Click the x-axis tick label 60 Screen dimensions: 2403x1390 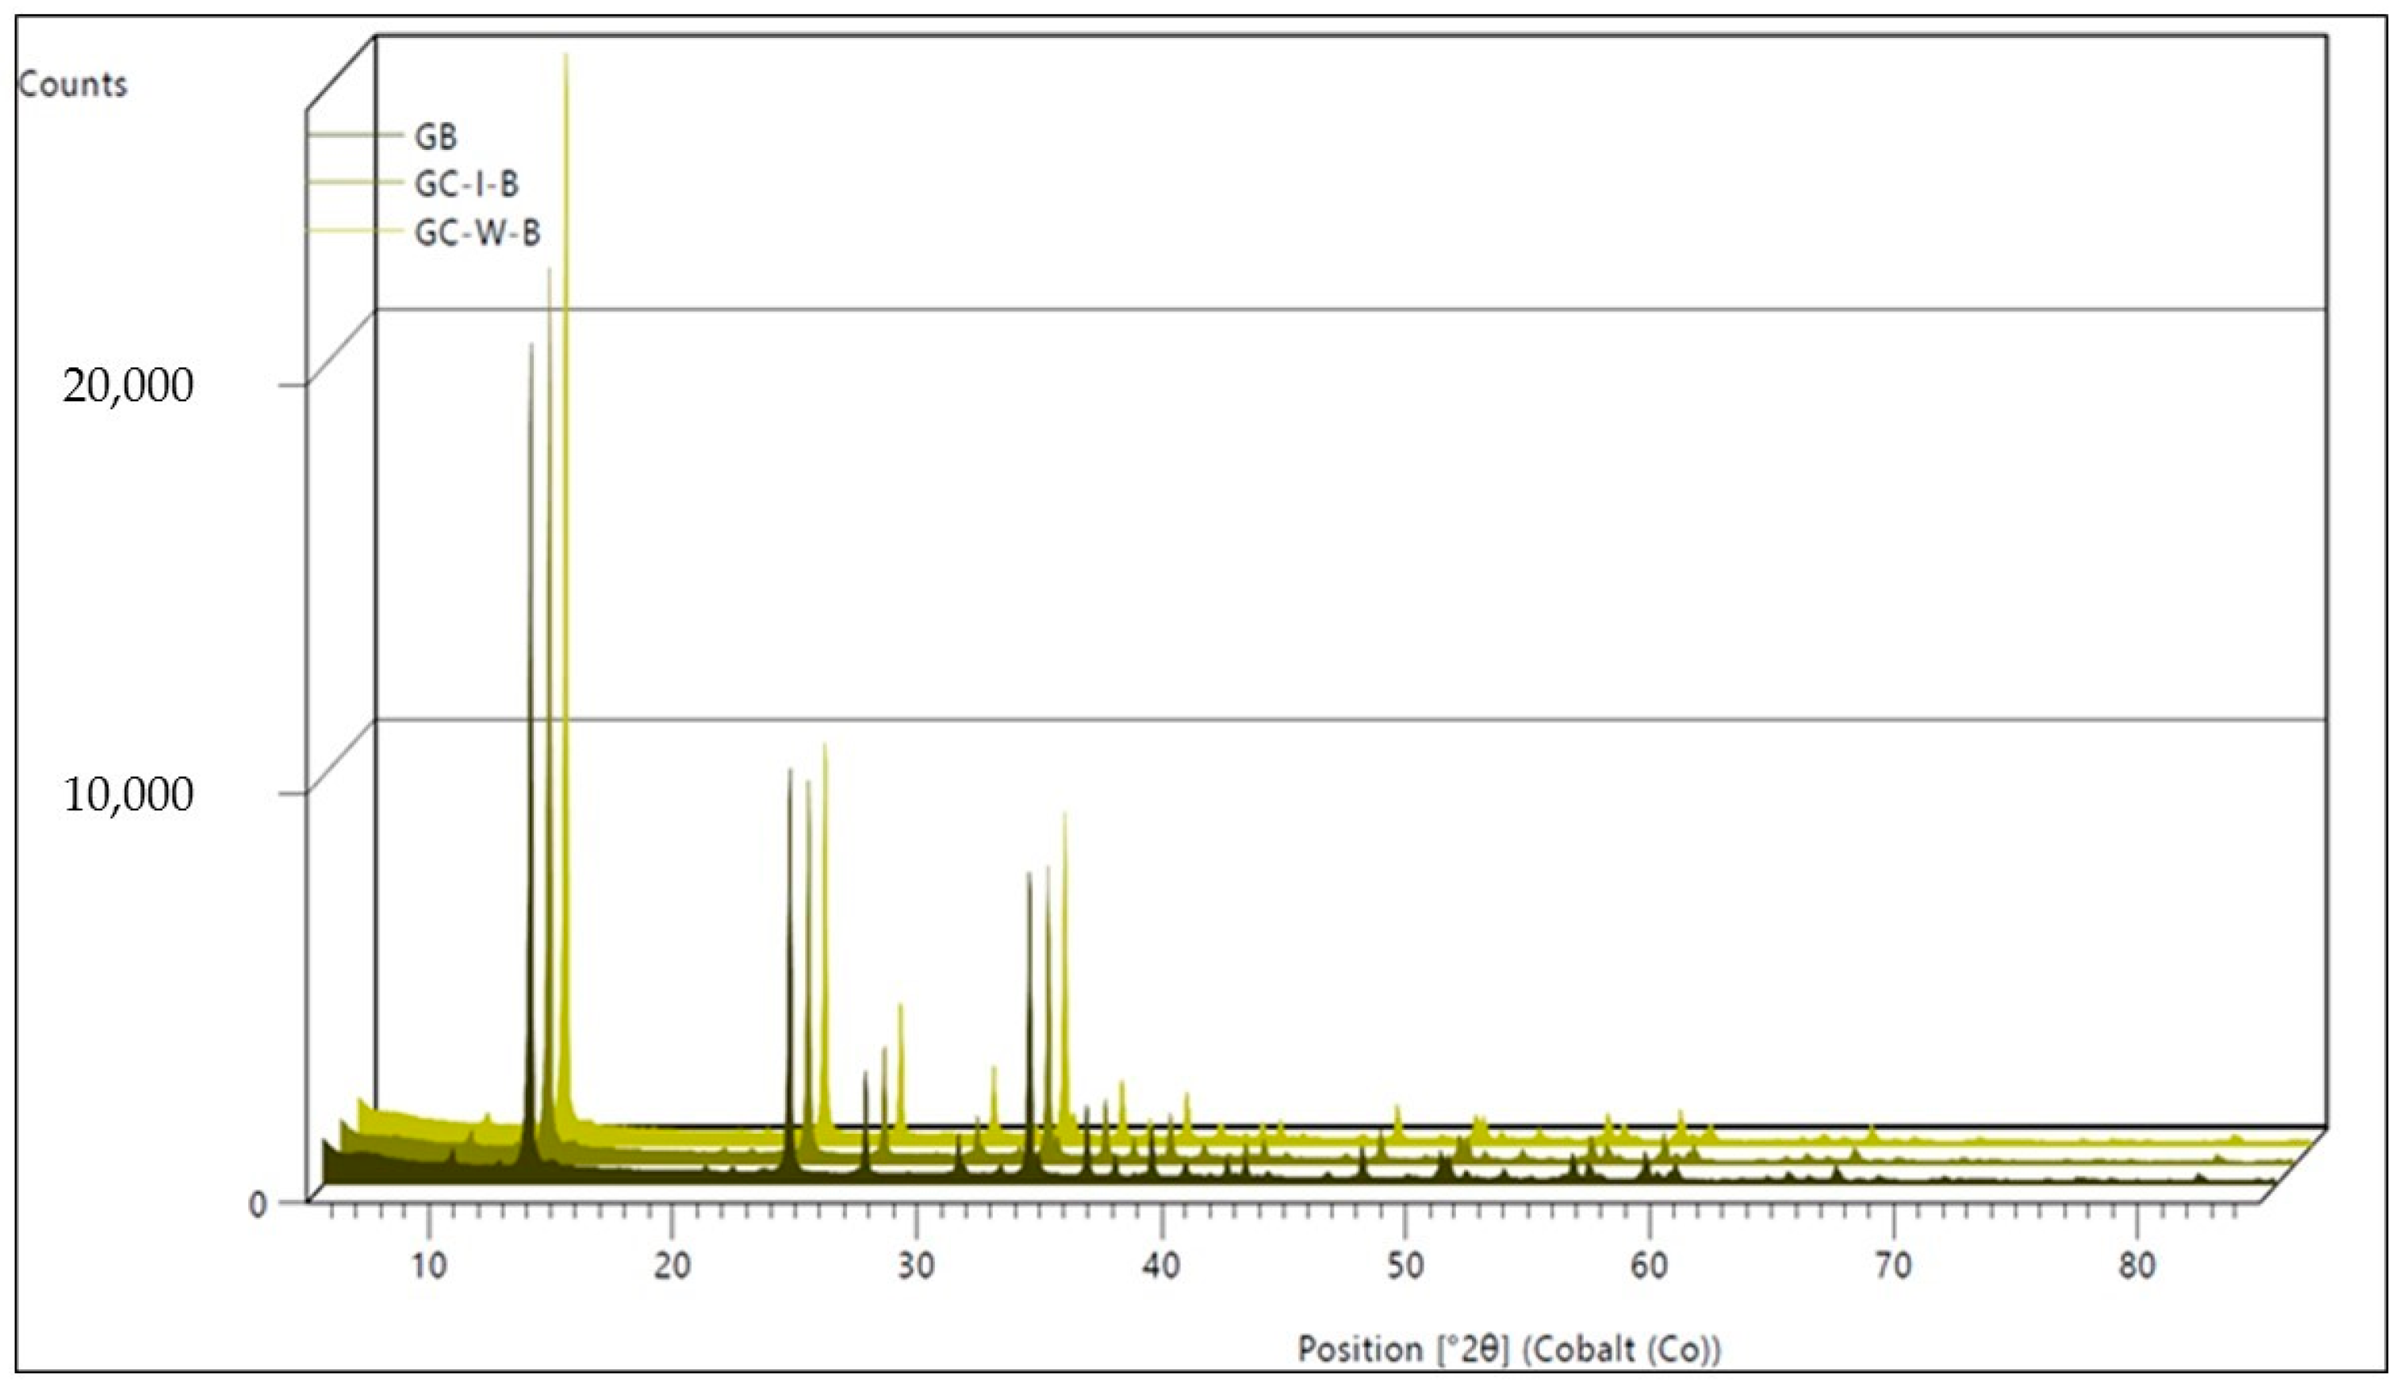pos(1649,1266)
